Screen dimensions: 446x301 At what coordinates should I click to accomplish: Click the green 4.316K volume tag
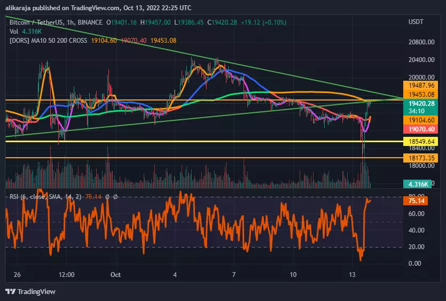pyautogui.click(x=418, y=184)
